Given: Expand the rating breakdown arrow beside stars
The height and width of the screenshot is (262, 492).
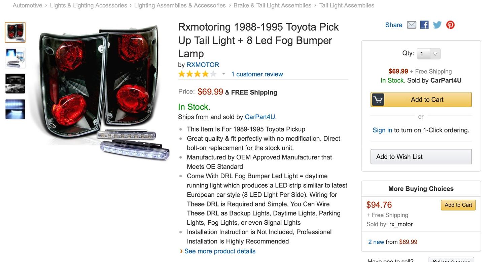Looking at the screenshot, I should pyautogui.click(x=223, y=74).
